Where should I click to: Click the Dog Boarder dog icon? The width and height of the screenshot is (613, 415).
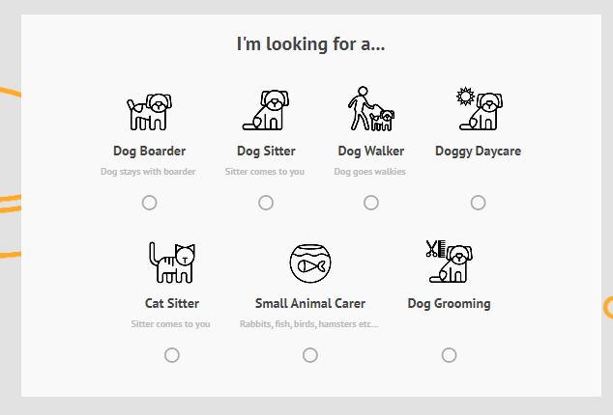pyautogui.click(x=149, y=111)
